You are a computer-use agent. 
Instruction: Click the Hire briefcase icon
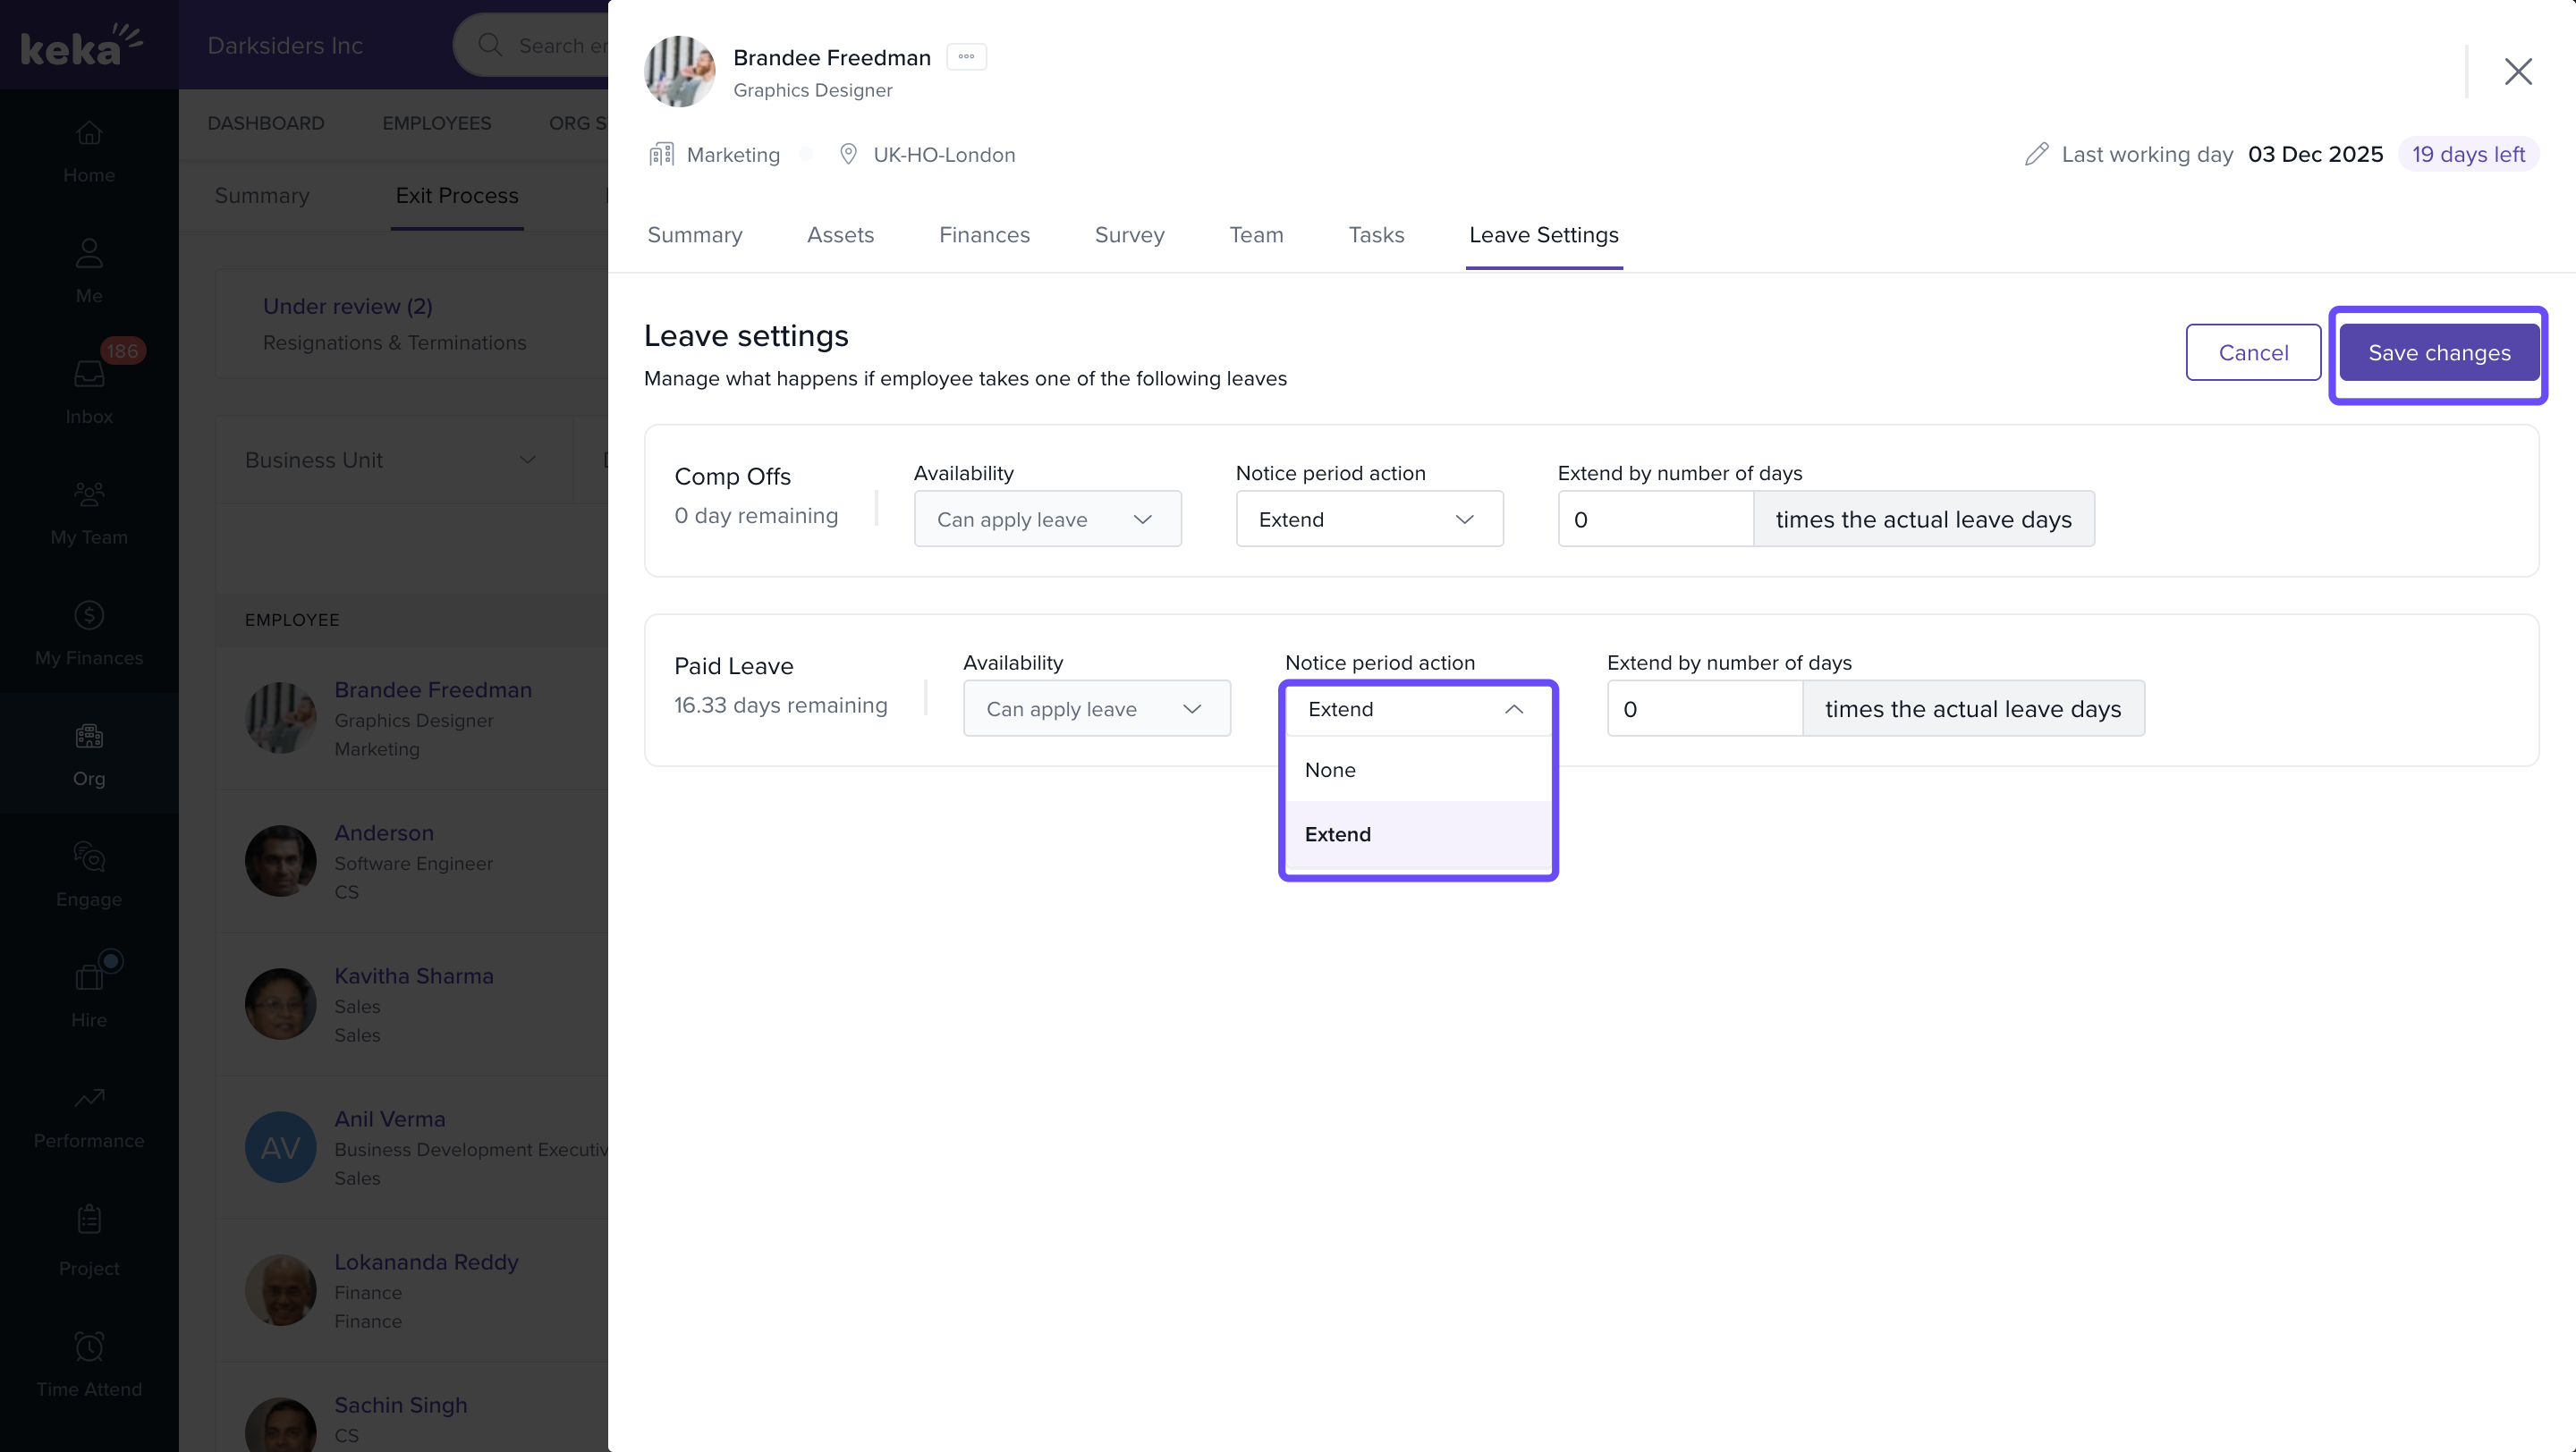point(89,977)
